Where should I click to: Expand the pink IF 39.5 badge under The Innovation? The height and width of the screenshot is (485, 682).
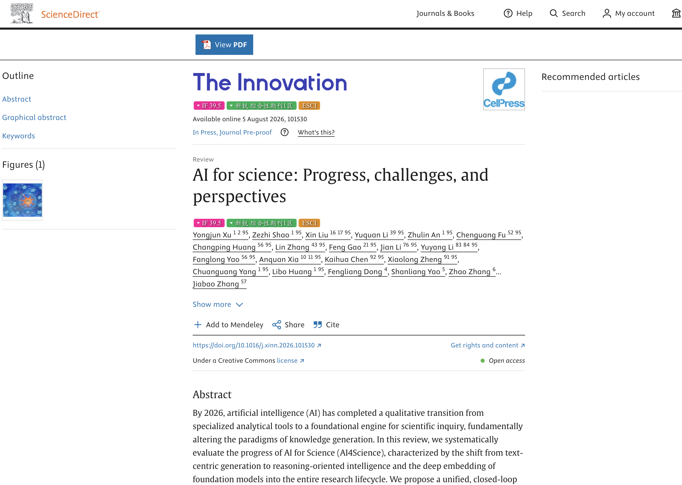point(209,106)
